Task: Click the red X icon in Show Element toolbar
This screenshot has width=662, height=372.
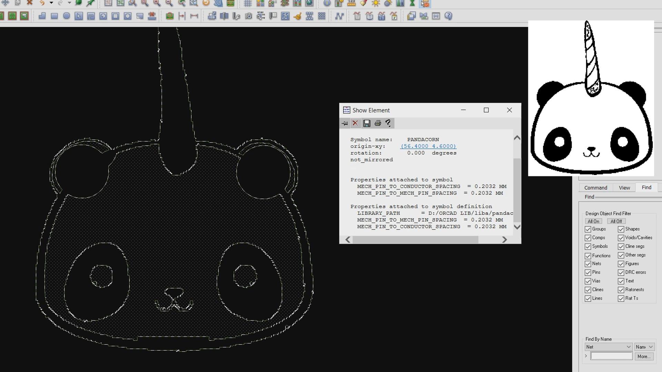Action: pos(355,123)
